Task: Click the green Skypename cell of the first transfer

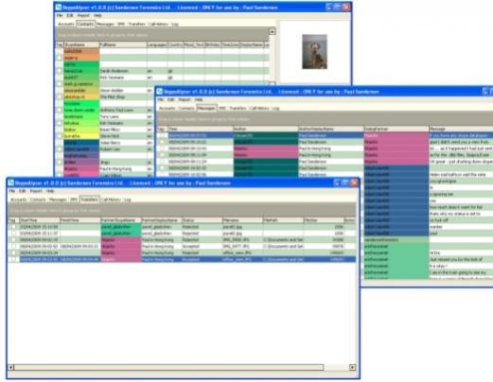Action: click(x=121, y=227)
